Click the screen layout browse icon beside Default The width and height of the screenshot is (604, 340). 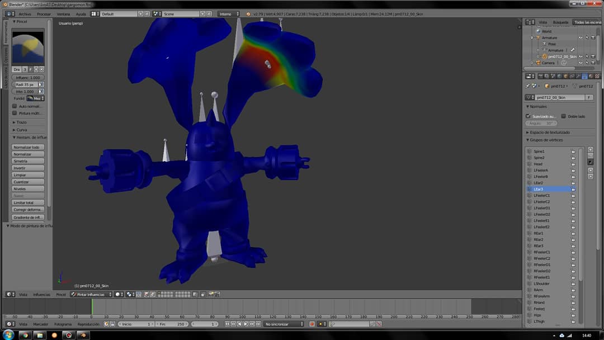(x=95, y=14)
